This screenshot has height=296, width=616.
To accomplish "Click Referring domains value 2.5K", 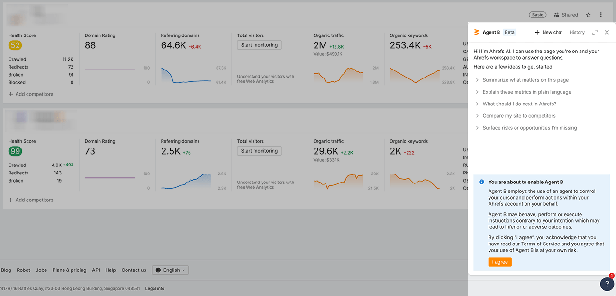I will (x=171, y=151).
